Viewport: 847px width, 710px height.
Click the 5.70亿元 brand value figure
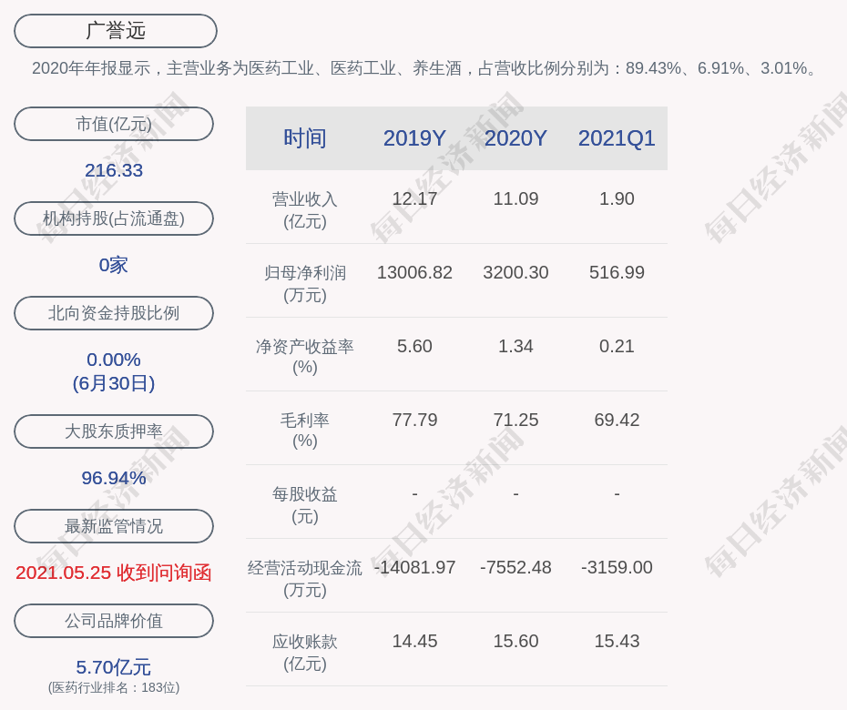[x=114, y=667]
